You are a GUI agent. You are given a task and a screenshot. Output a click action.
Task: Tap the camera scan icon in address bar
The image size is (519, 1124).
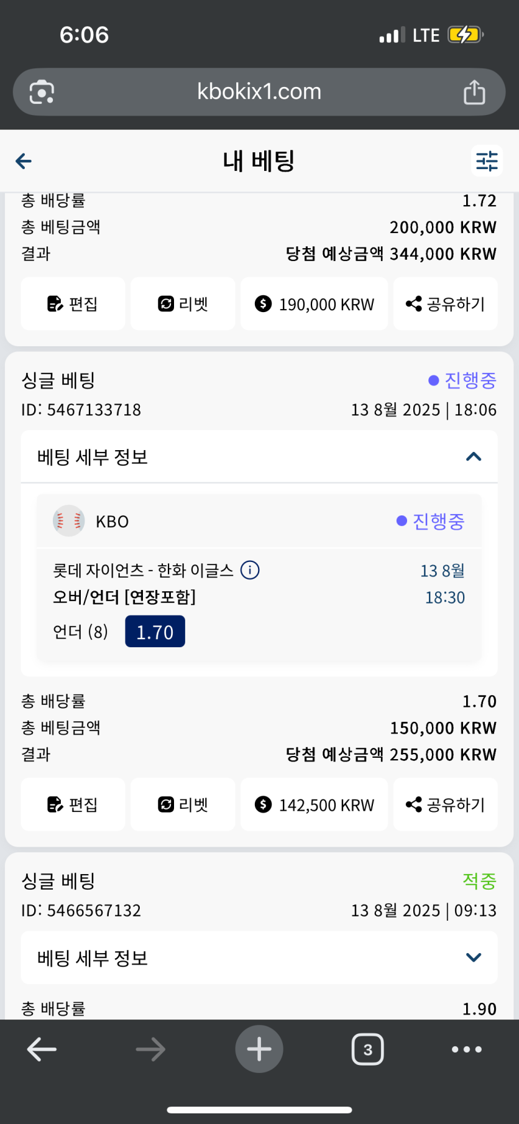coord(42,92)
